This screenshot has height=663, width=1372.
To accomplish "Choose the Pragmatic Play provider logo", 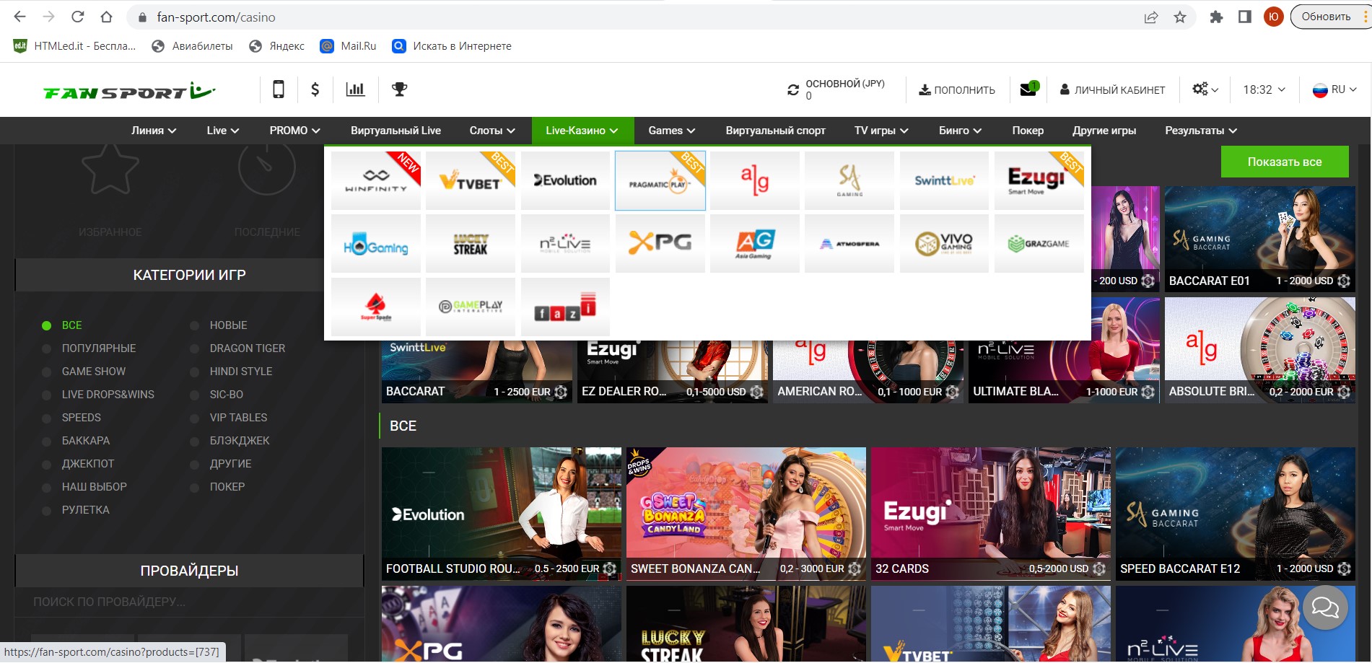I will coord(660,180).
